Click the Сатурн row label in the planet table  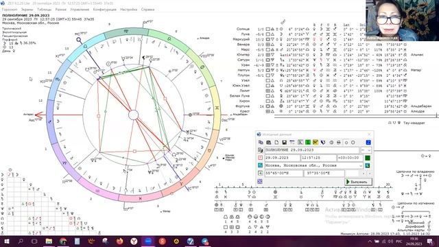[x=243, y=60]
